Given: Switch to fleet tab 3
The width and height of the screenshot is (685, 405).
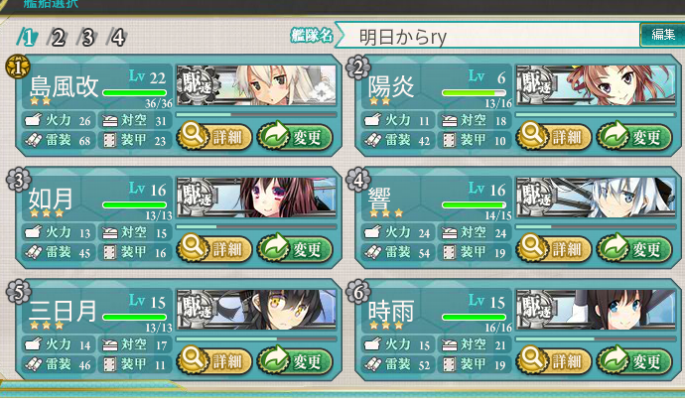Looking at the screenshot, I should click(87, 37).
